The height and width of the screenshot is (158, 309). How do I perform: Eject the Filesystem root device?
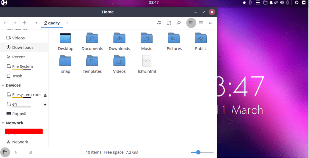click(x=45, y=95)
